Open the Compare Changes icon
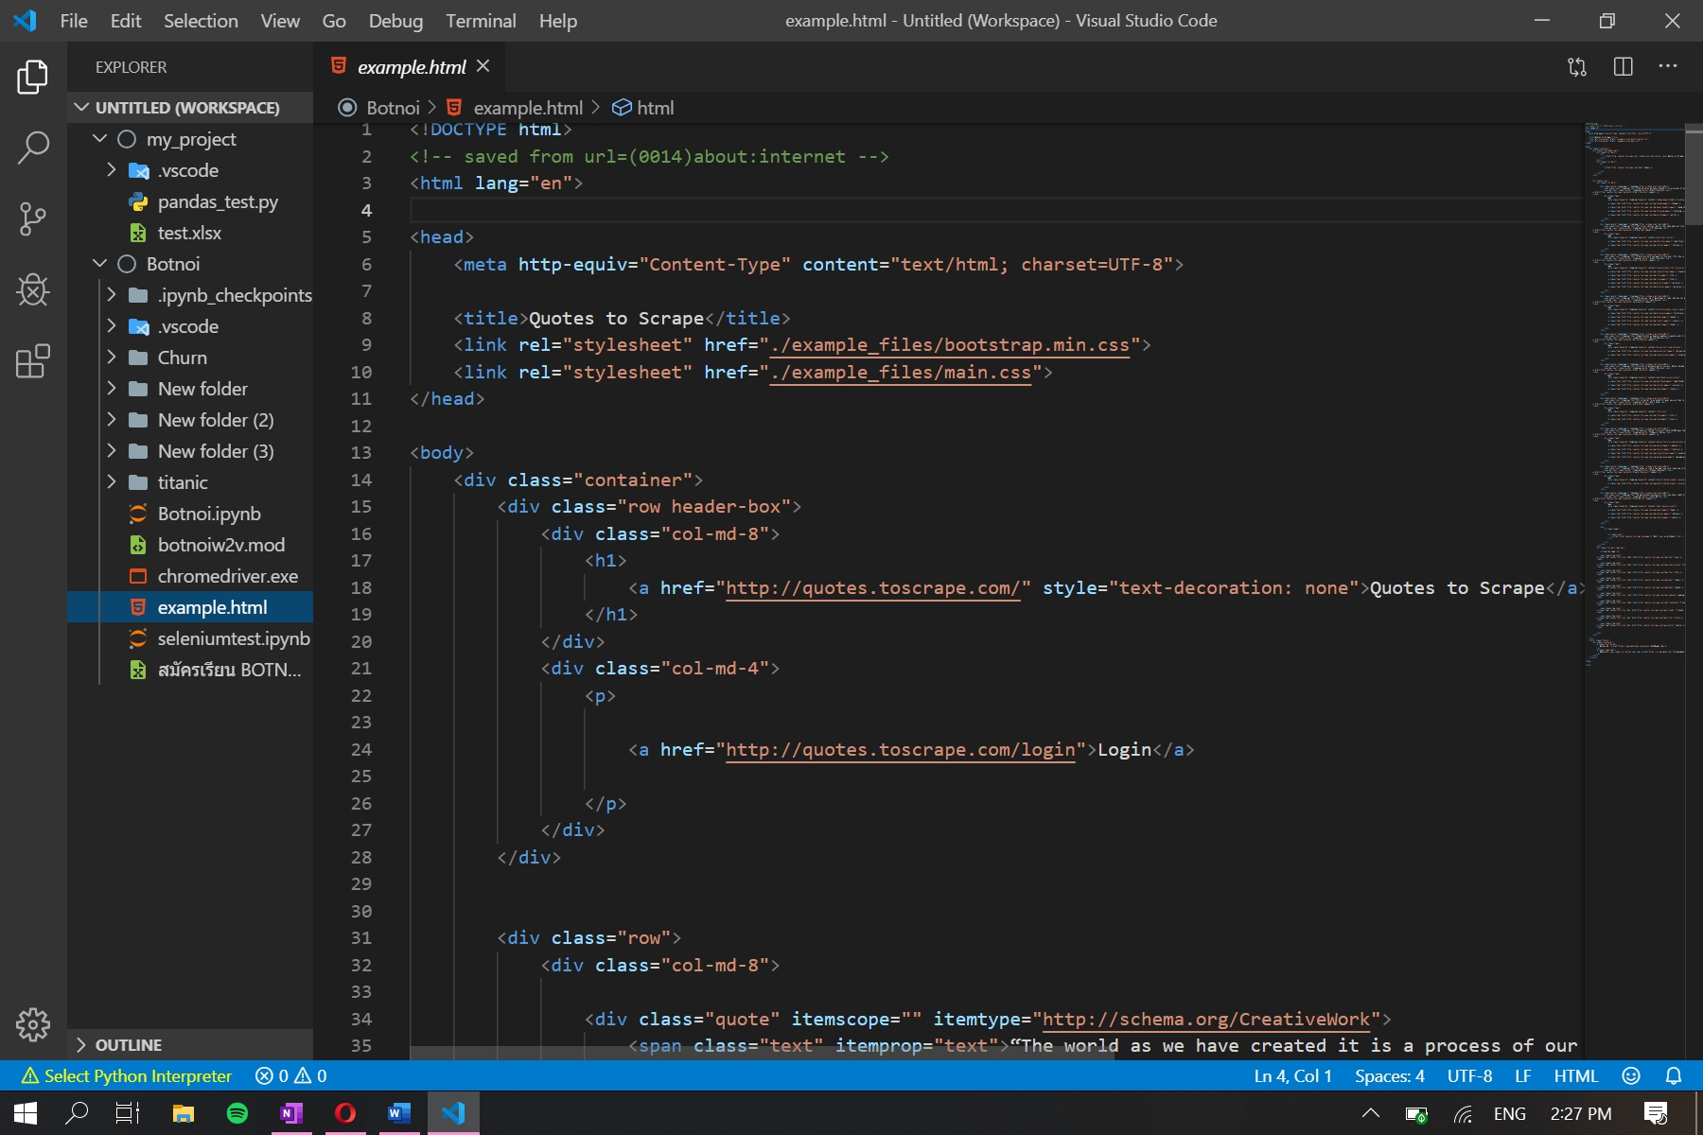This screenshot has height=1135, width=1703. [1576, 67]
